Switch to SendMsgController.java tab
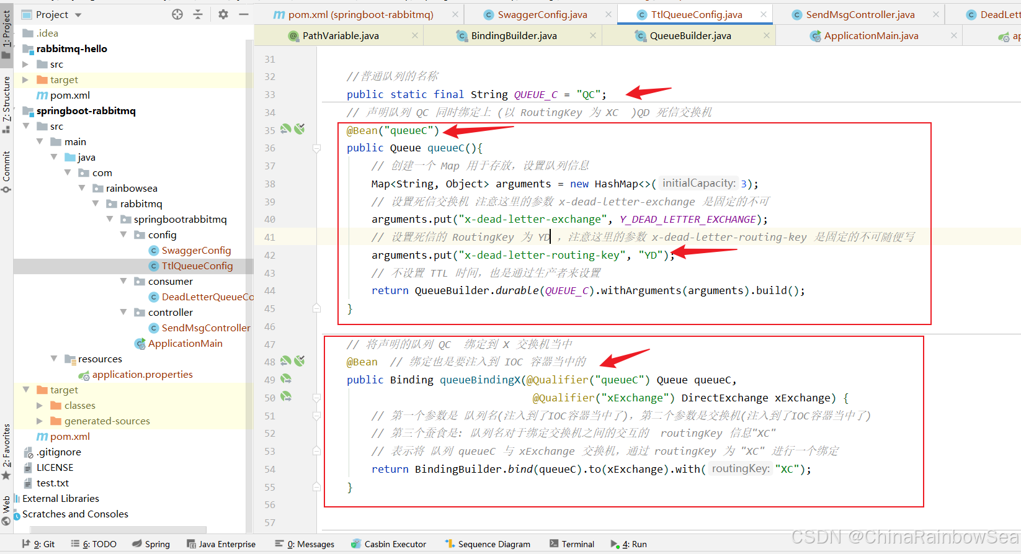1021x554 pixels. [x=860, y=14]
